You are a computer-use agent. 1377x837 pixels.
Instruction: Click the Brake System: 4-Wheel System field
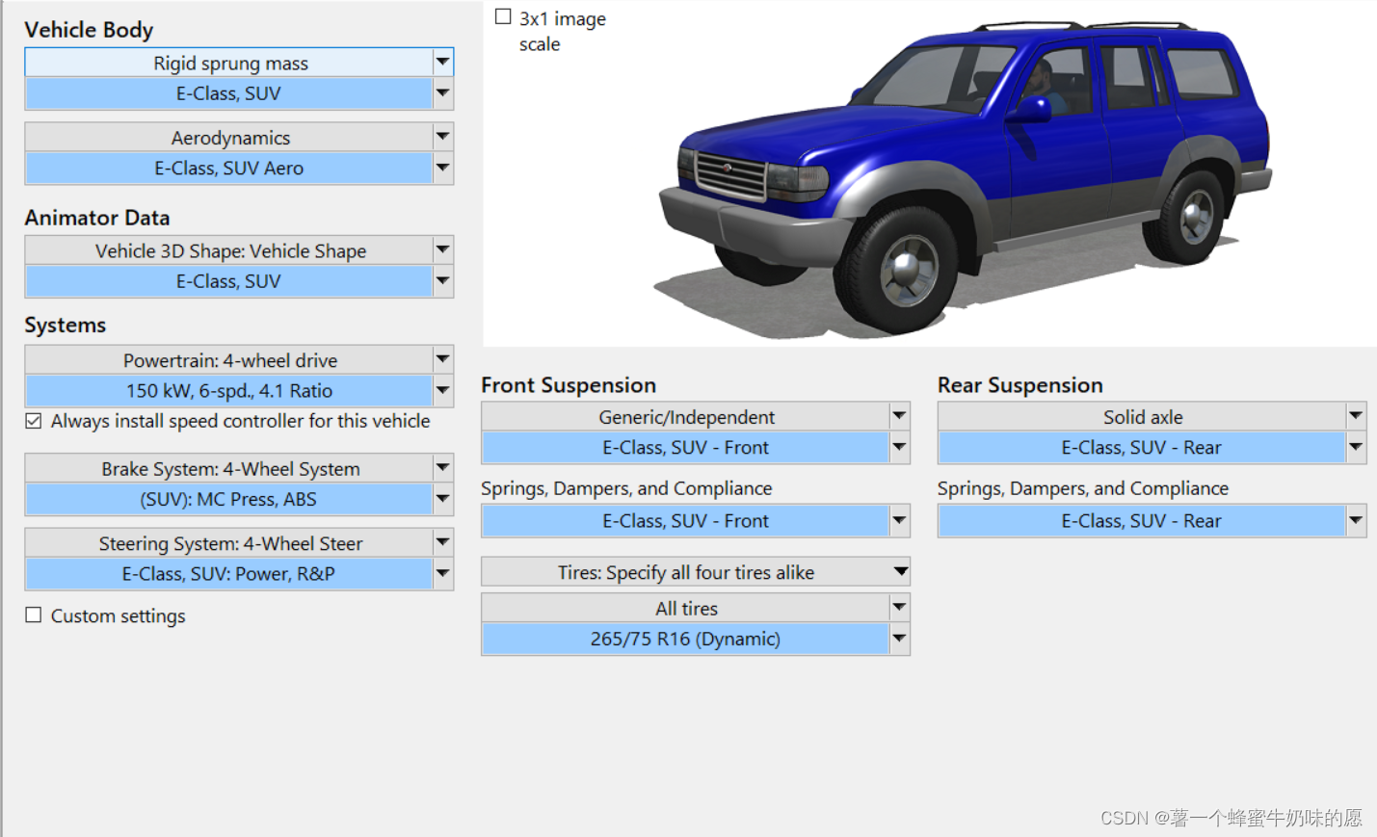[229, 468]
